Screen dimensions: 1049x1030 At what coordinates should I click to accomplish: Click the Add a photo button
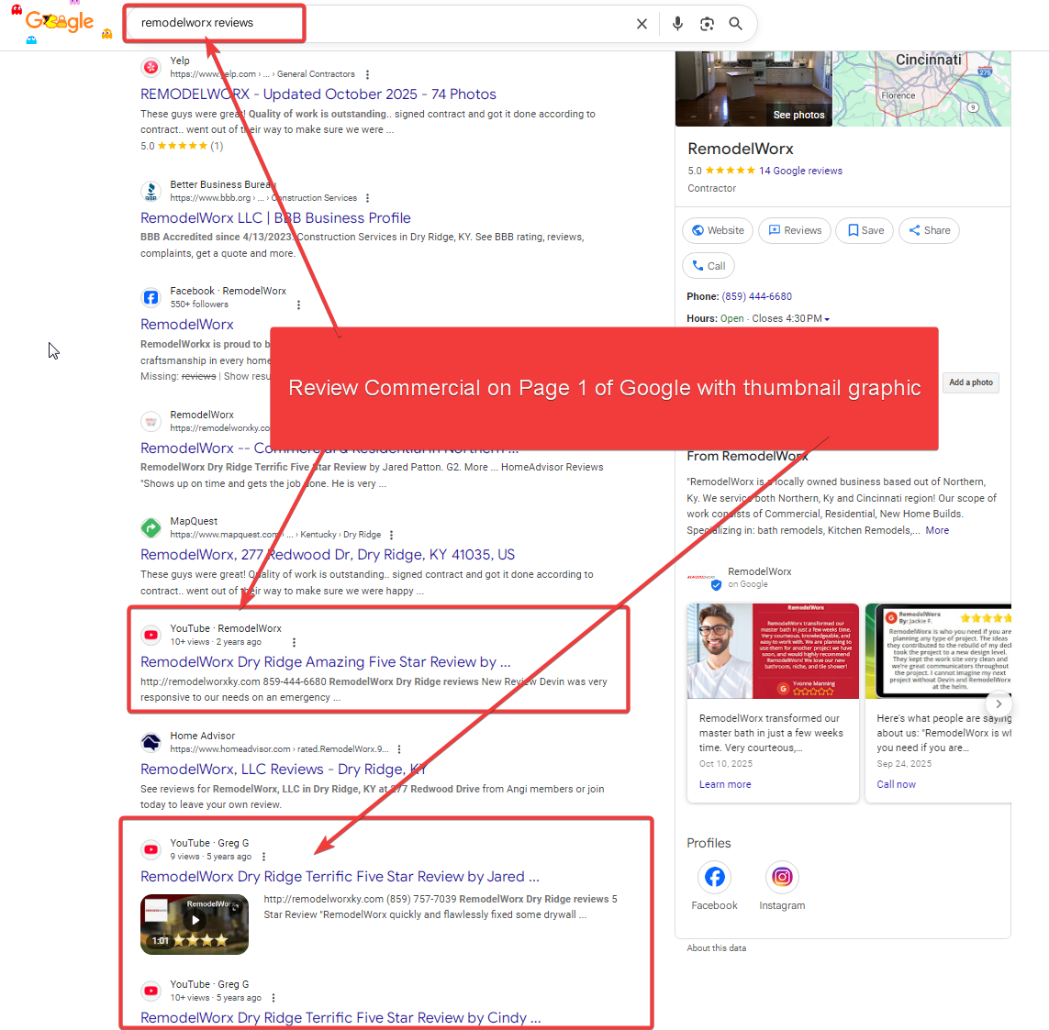tap(971, 382)
